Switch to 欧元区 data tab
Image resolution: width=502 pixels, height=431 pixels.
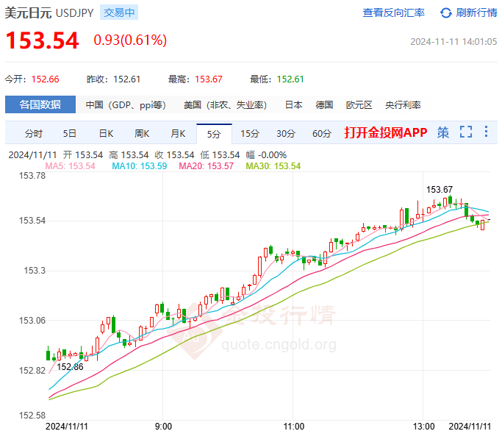pyautogui.click(x=359, y=104)
